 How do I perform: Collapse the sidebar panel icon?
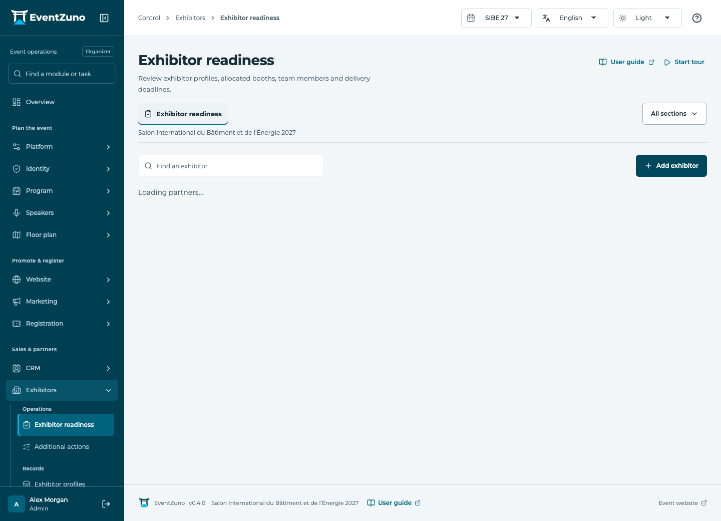(104, 18)
